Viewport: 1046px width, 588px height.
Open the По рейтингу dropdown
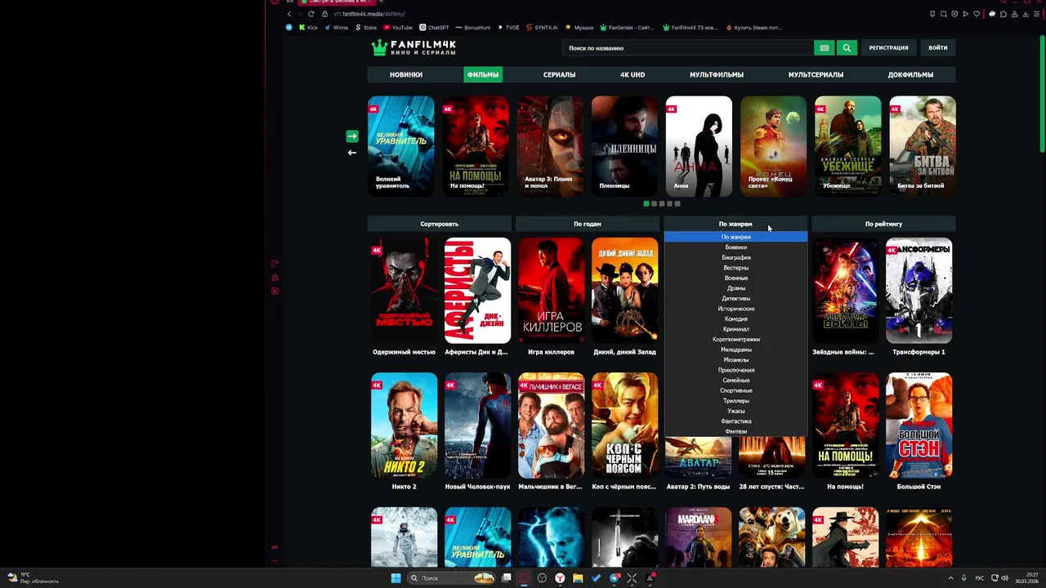tap(883, 224)
